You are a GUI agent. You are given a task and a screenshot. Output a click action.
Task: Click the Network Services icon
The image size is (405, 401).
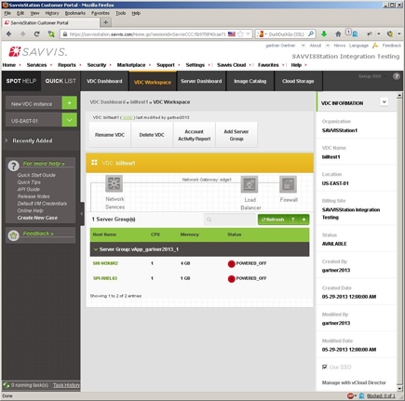pyautogui.click(x=114, y=183)
